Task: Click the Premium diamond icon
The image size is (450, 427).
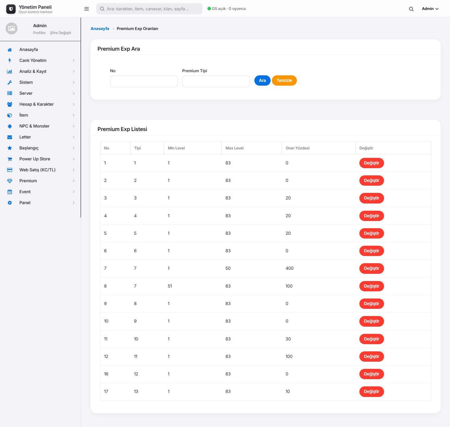Action: 10,181
